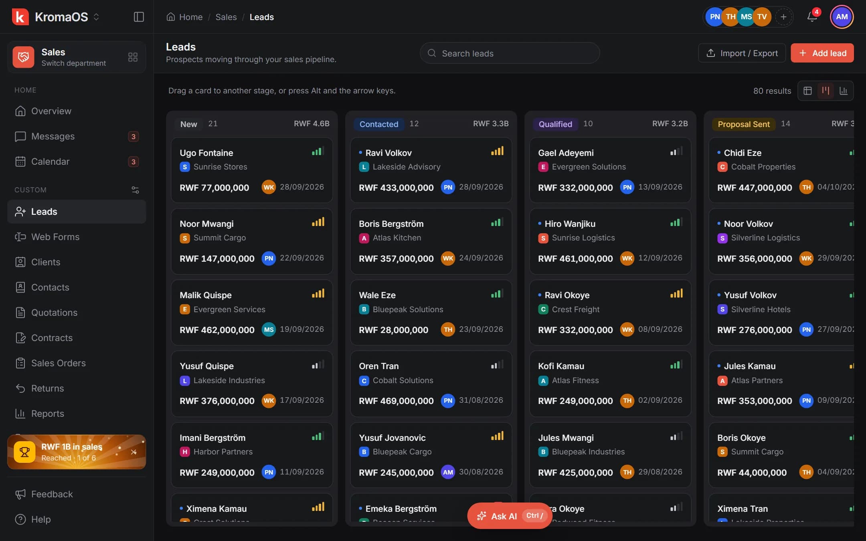Screen dimensions: 866x541
Task: Open Web Forms page
Action: (77, 237)
